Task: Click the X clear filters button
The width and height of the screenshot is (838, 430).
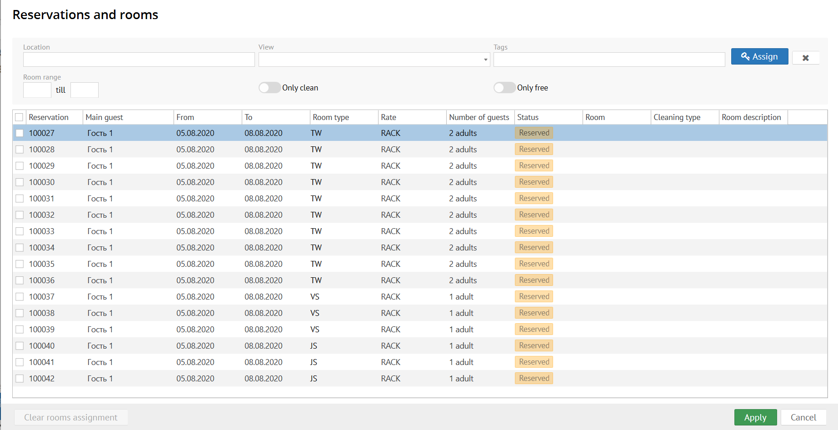Action: pos(805,58)
